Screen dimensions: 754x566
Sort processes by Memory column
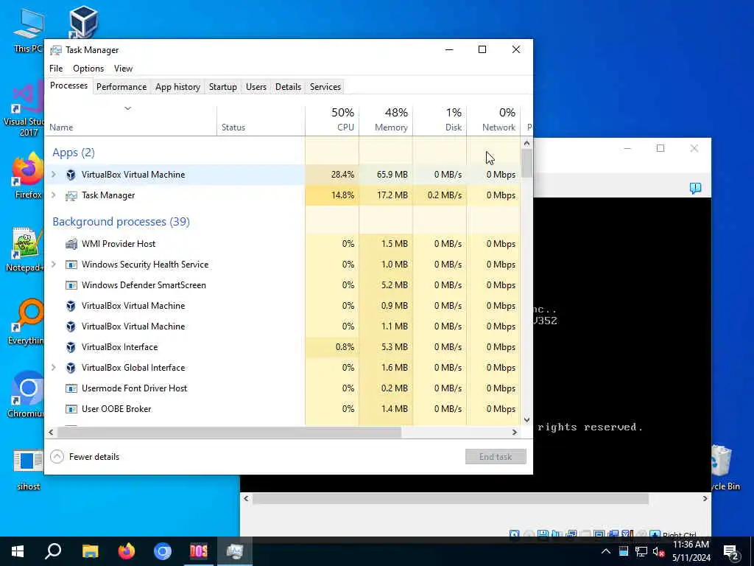(386, 119)
